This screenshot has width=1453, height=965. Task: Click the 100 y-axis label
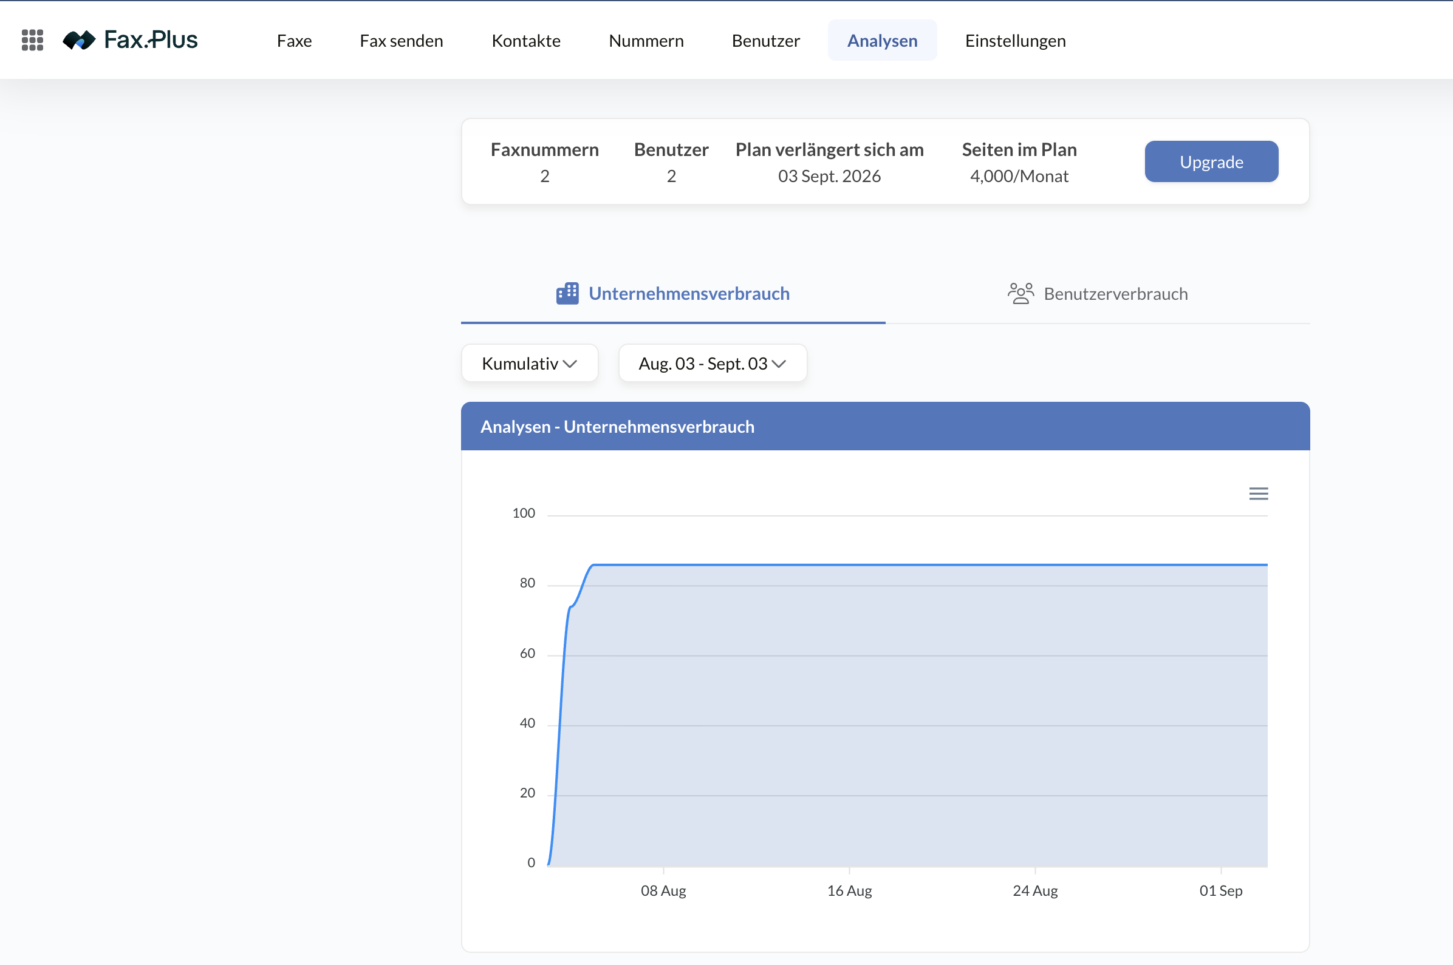point(524,513)
